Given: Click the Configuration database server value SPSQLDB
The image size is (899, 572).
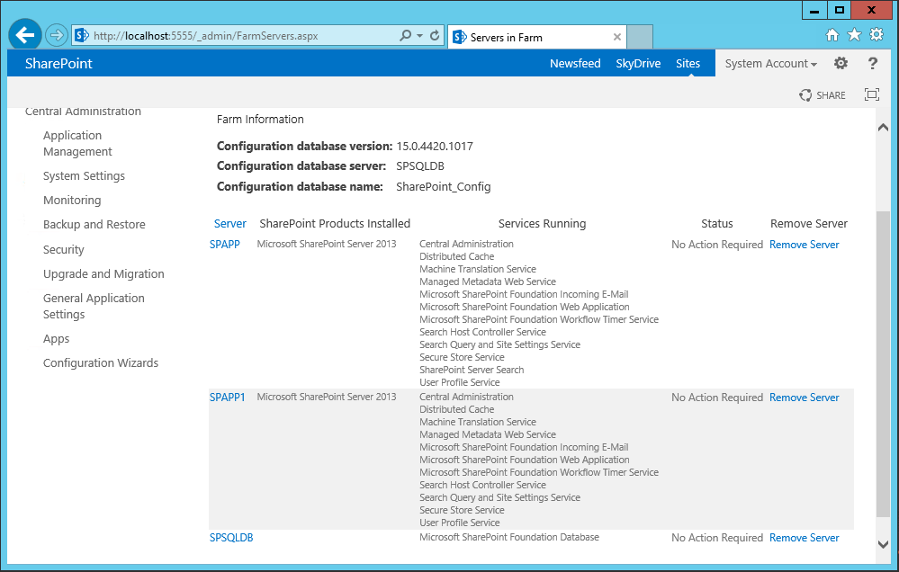Looking at the screenshot, I should click(420, 166).
